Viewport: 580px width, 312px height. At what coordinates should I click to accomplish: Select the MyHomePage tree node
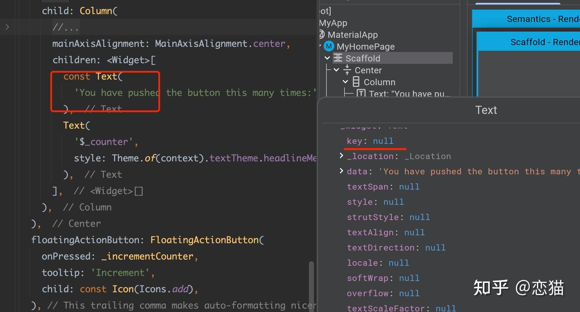366,46
